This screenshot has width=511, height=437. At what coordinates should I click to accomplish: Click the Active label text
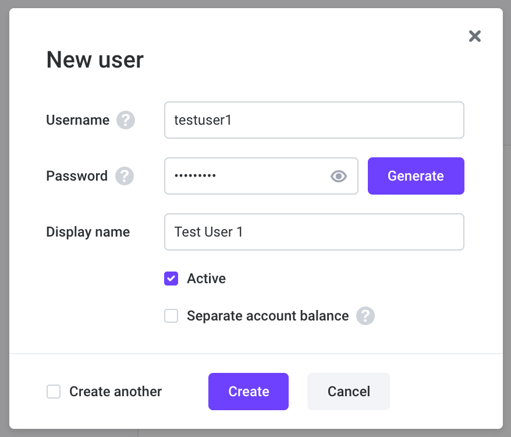click(206, 279)
